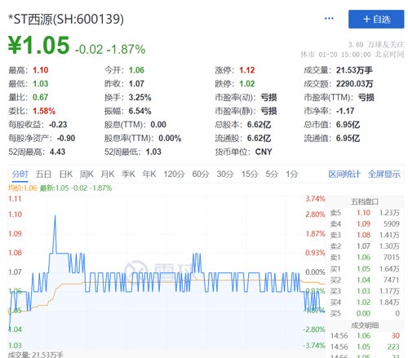Open the 月K chart tab
408x358 pixels.
pos(108,174)
